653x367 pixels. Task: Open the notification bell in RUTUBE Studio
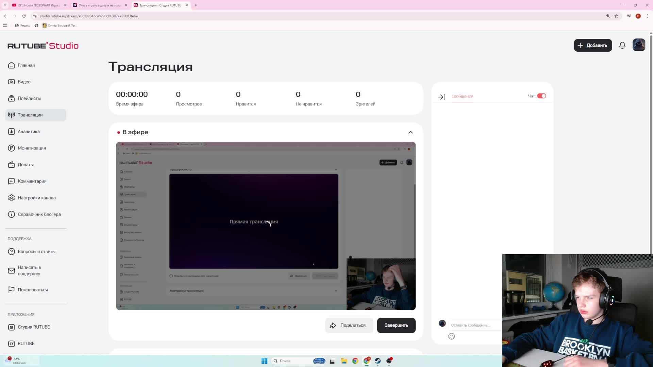point(622,45)
